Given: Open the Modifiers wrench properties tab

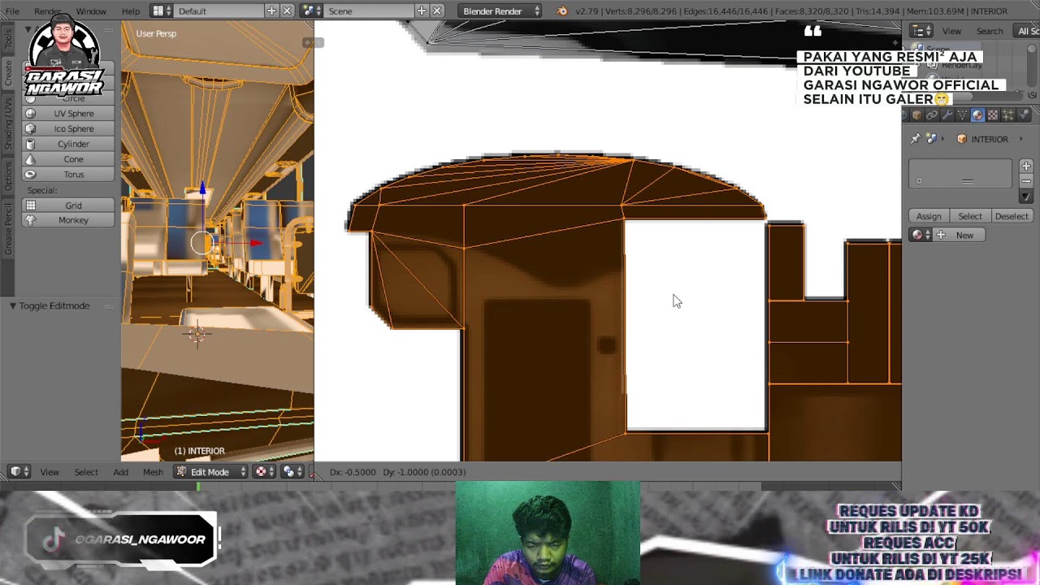Looking at the screenshot, I should tap(947, 115).
